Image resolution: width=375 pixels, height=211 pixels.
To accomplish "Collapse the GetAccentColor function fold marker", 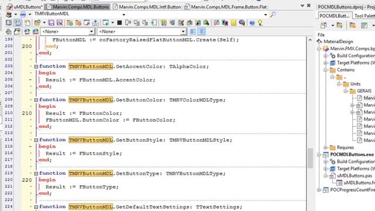I will (x=36, y=67).
